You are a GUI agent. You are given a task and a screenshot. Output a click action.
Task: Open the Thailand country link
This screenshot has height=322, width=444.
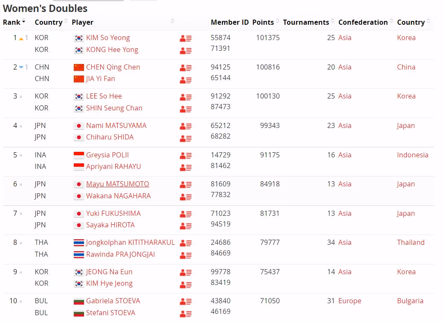[411, 243]
